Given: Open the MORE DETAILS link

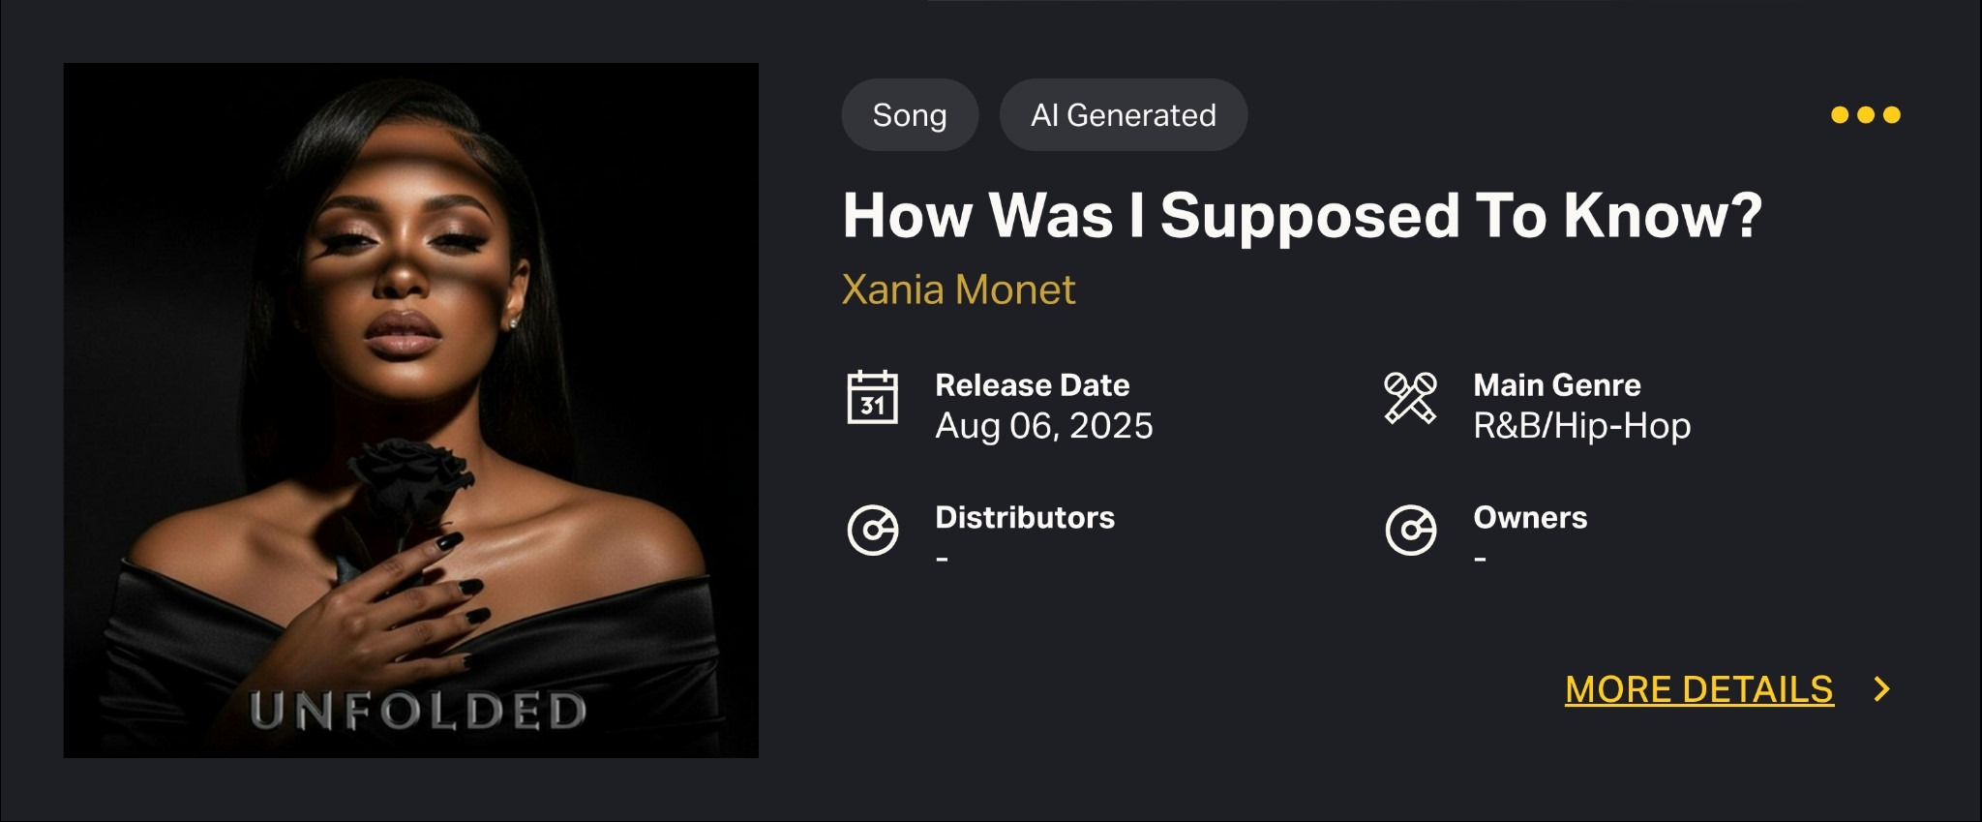Looking at the screenshot, I should (1699, 689).
